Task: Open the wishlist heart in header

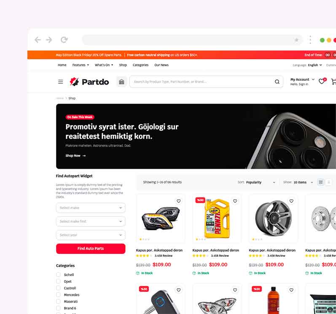Action: [x=322, y=81]
